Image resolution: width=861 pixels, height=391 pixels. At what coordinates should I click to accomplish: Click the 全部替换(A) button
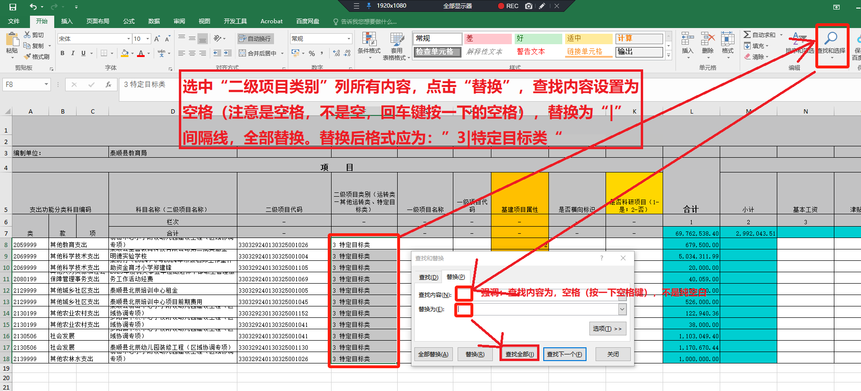point(433,354)
